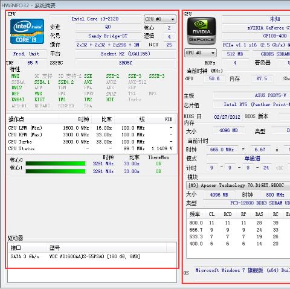
Task: Expand the Apacer Technology memory module dropdown
Action: [238, 185]
